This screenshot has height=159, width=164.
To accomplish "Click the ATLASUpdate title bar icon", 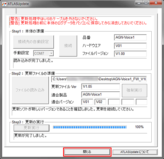I will pyautogui.click(x=4, y=4).
